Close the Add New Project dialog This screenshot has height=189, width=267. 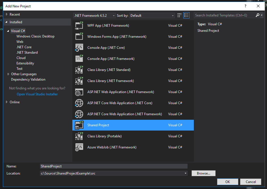[258, 6]
